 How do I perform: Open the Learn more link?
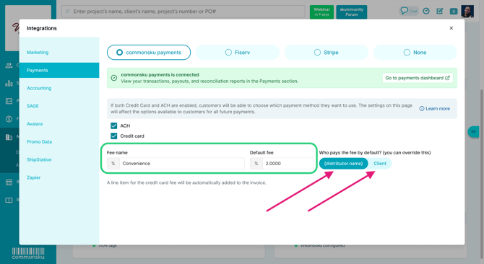point(435,108)
